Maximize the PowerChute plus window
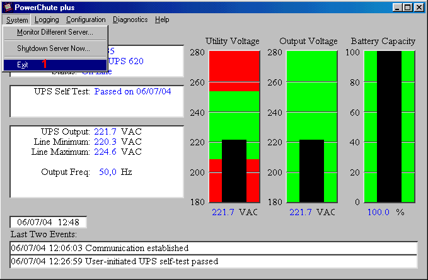428x280 pixels. click(x=408, y=8)
